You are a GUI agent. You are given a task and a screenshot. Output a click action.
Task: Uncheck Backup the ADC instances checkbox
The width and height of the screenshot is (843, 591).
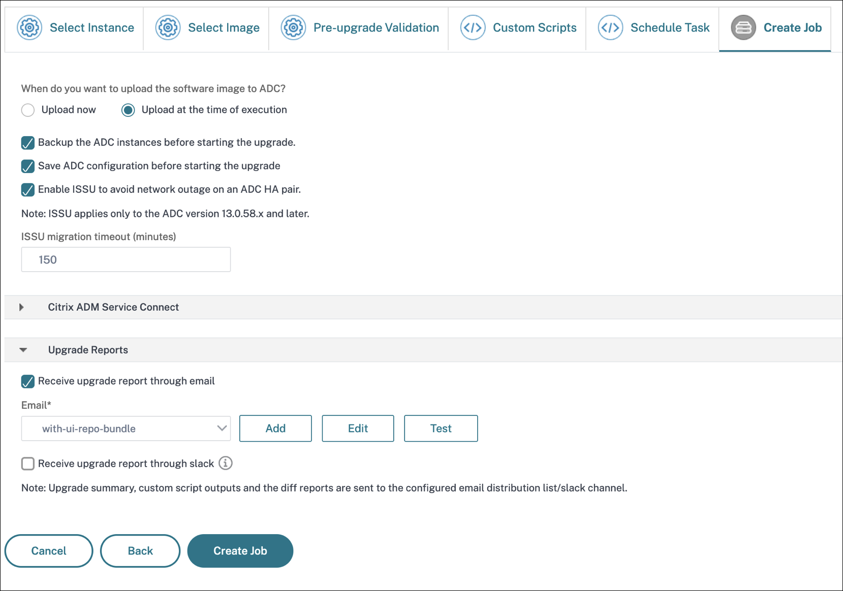[x=28, y=143]
